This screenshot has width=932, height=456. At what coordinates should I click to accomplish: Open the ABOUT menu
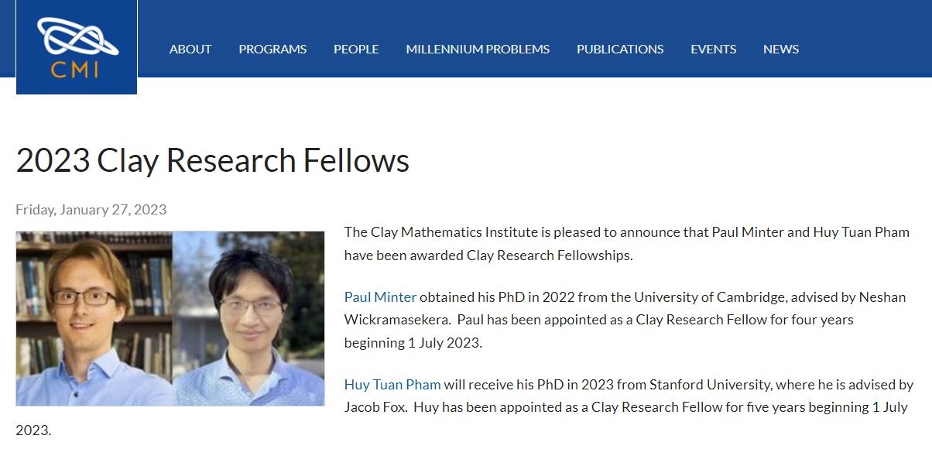click(x=190, y=49)
